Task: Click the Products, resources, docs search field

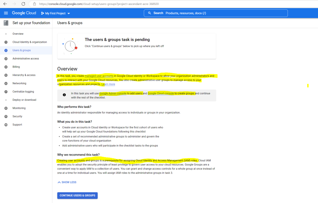Action: pos(216,13)
